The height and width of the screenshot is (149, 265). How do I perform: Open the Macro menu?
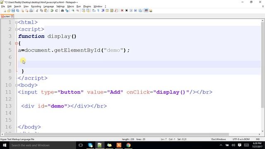tap(70, 7)
